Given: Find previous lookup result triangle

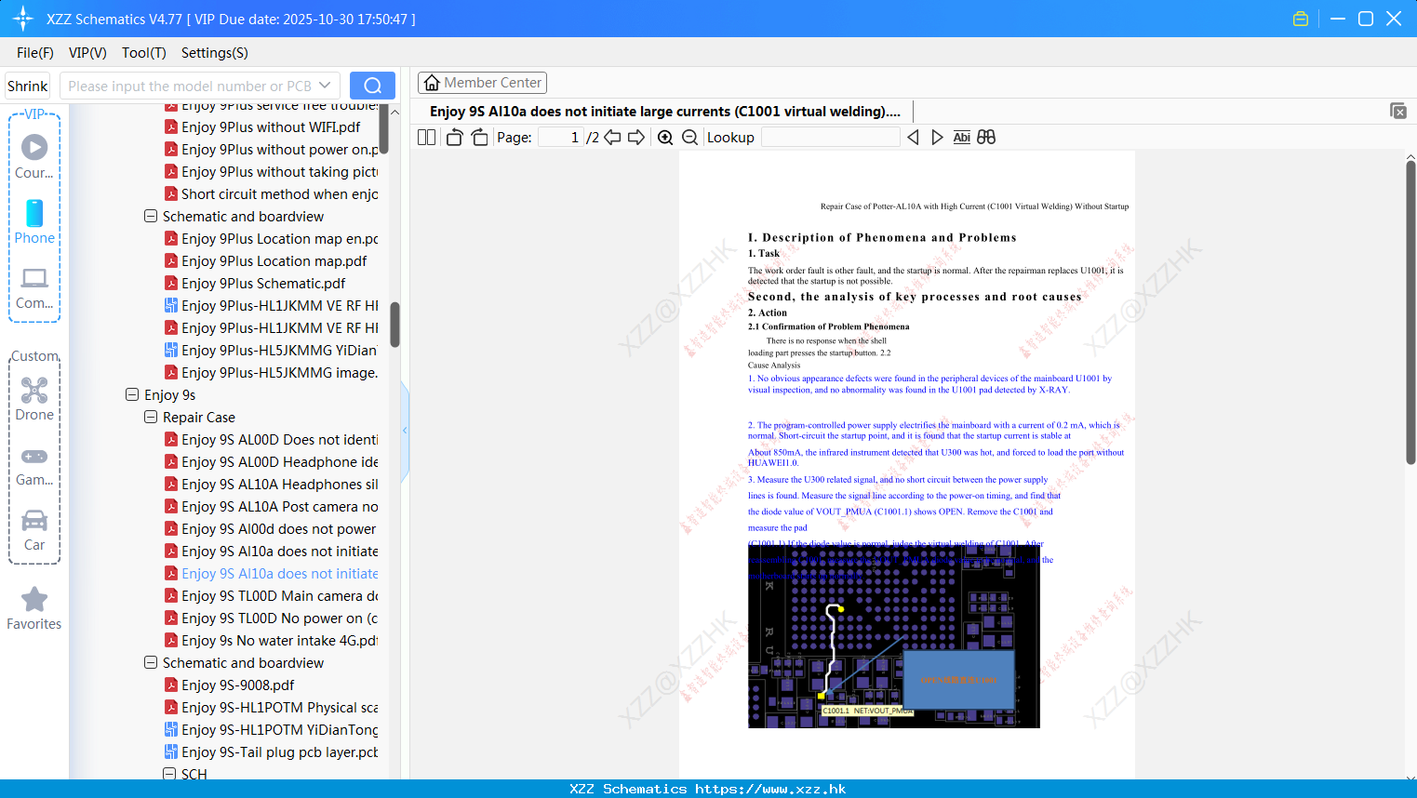Looking at the screenshot, I should tap(913, 138).
